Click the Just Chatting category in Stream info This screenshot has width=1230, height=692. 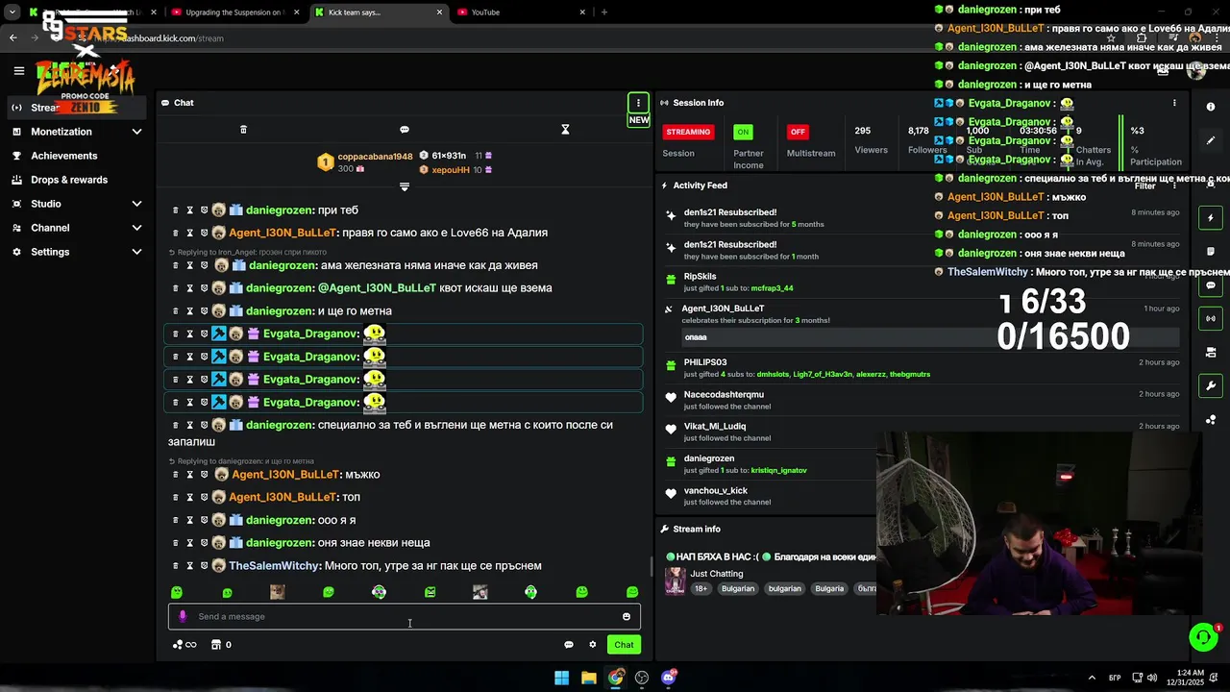pos(716,574)
